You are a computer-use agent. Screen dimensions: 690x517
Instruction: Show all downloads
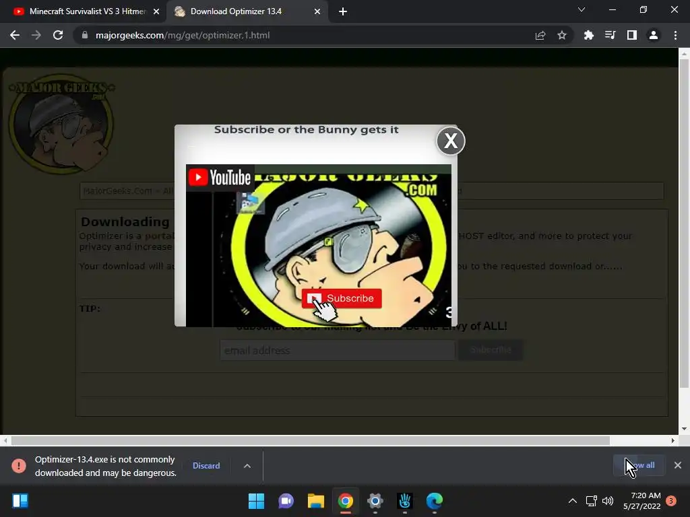639,465
